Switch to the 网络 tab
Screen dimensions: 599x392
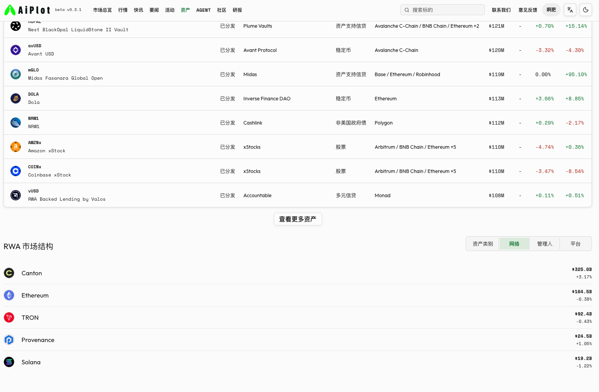[x=514, y=244]
